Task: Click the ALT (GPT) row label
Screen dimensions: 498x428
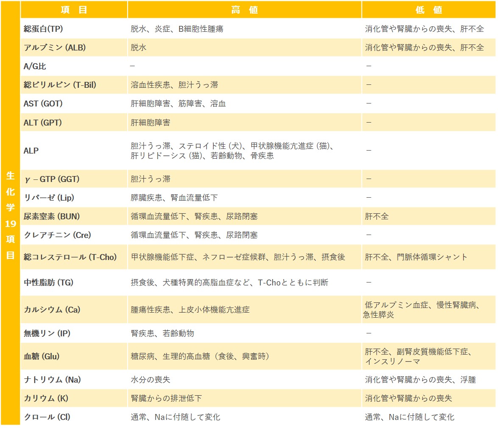Action: pyautogui.click(x=43, y=123)
